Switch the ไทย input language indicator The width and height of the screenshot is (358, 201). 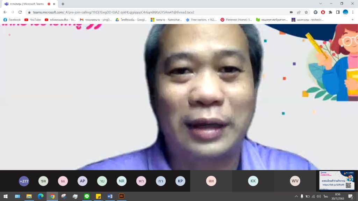coord(325,196)
